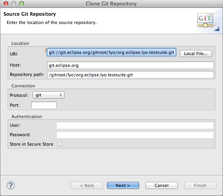Image resolution: width=223 pixels, height=196 pixels.
Task: Minimize the dialog with yellow button
Action: tap(14, 4)
